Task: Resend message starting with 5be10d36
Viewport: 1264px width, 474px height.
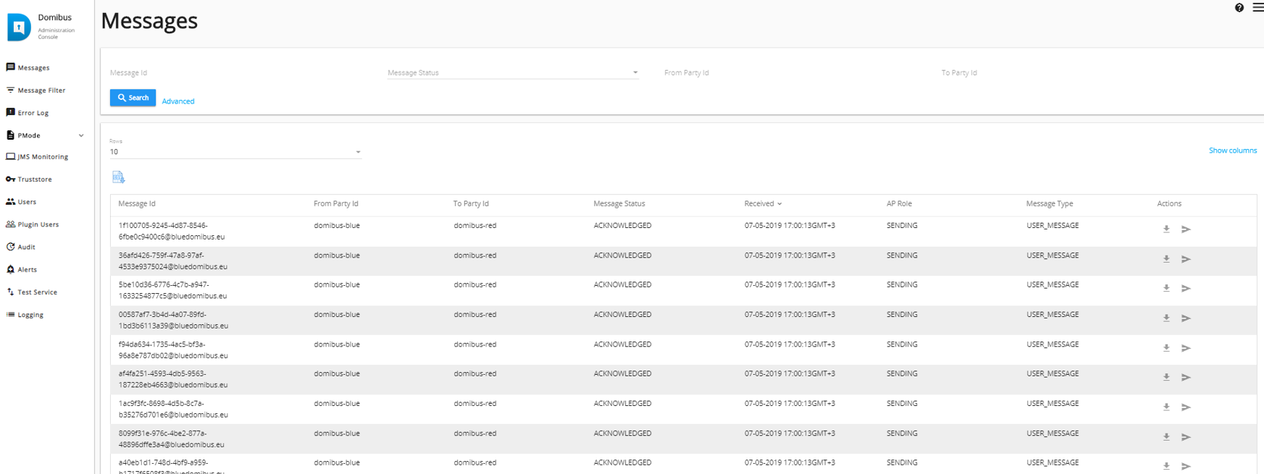Action: point(1186,289)
